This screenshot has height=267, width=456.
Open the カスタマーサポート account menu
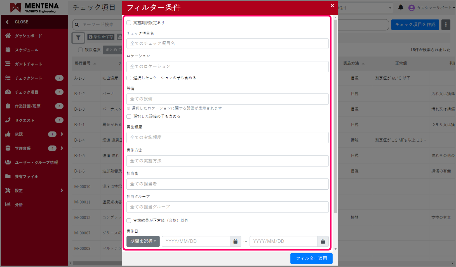click(x=432, y=8)
